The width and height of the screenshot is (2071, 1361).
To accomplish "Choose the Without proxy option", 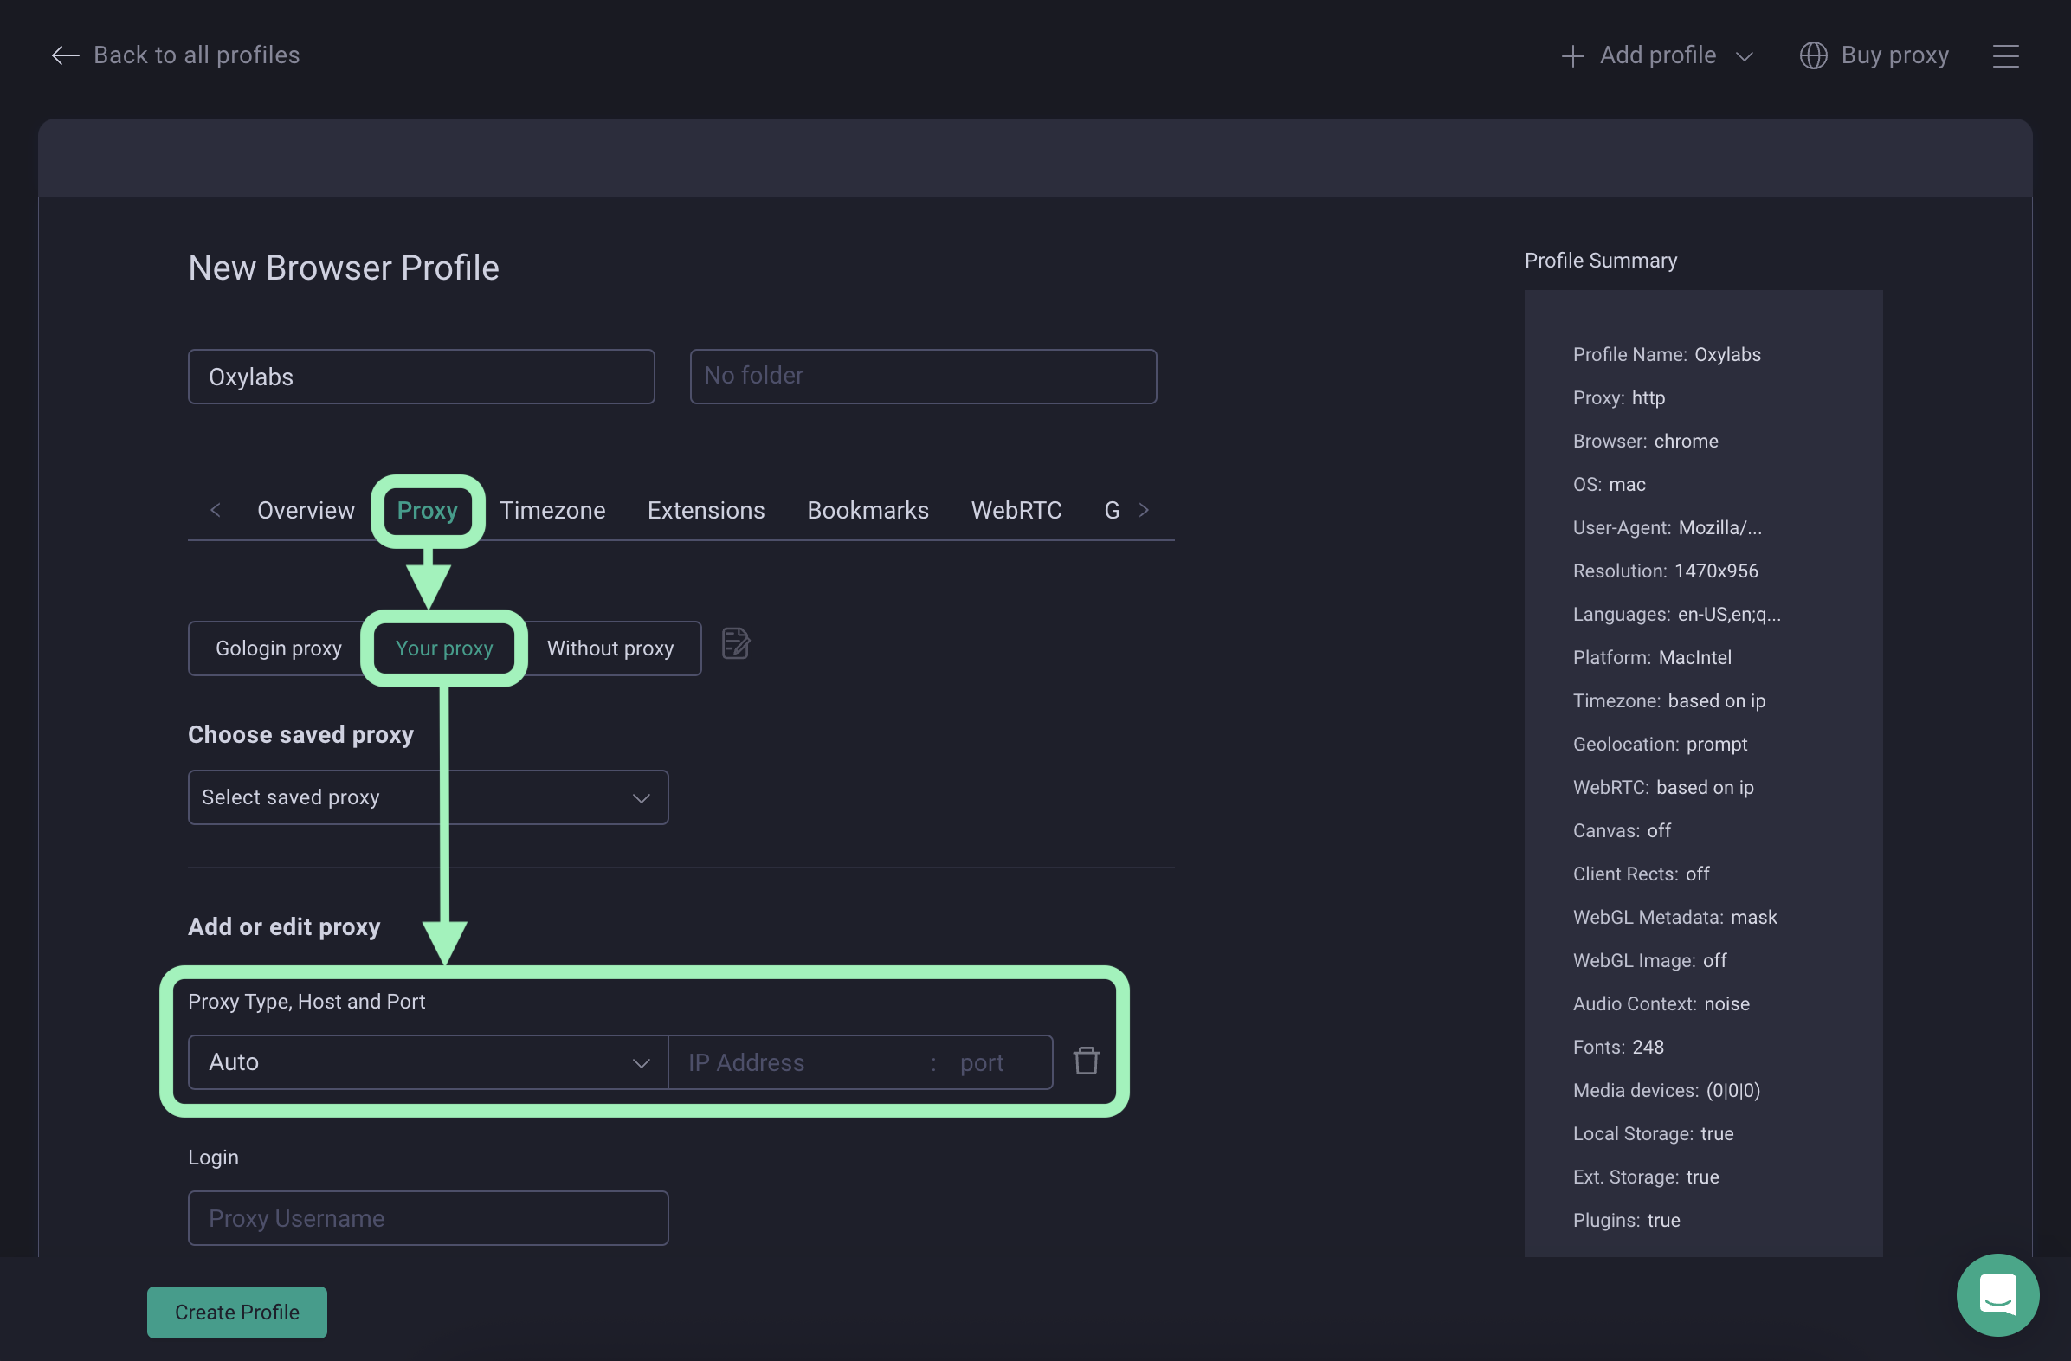I will [610, 648].
